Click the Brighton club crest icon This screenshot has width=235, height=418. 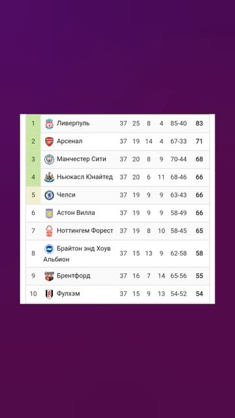click(49, 249)
